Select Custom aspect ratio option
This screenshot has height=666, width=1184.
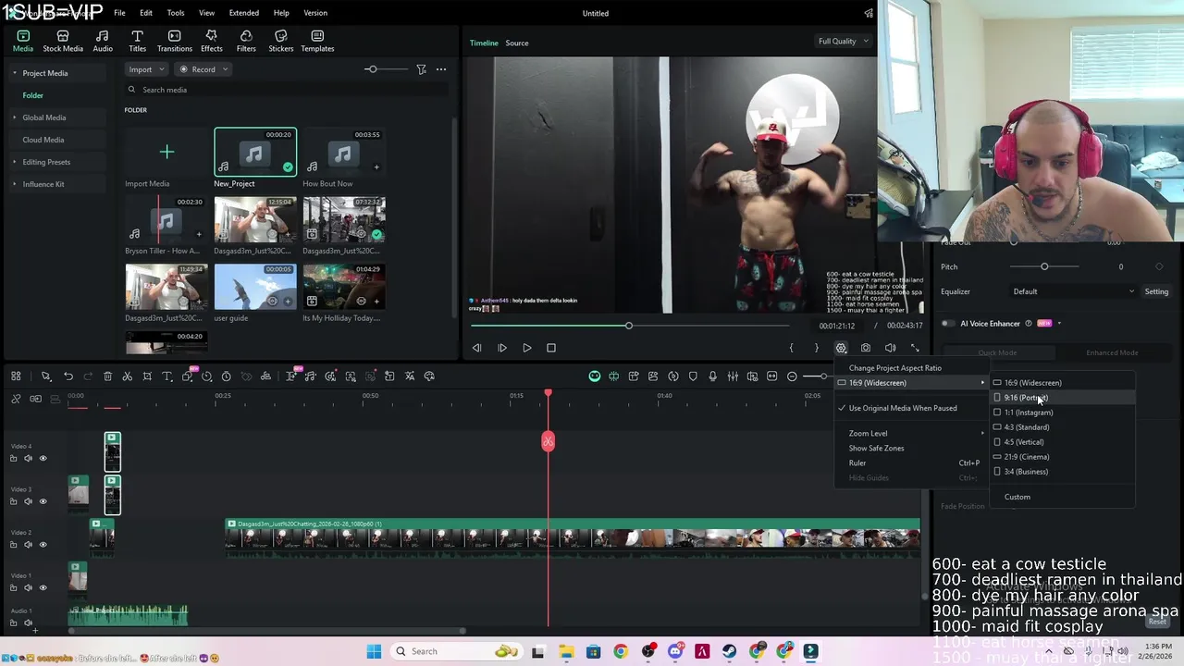(1062, 497)
